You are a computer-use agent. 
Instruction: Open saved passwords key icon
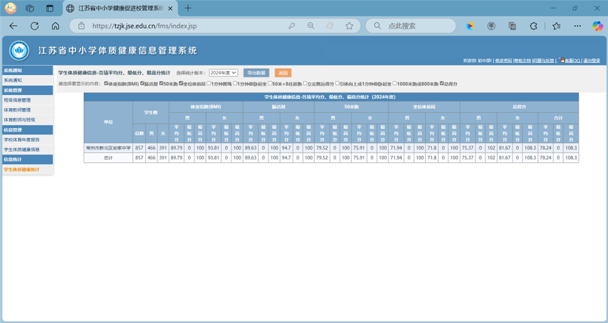coord(292,26)
